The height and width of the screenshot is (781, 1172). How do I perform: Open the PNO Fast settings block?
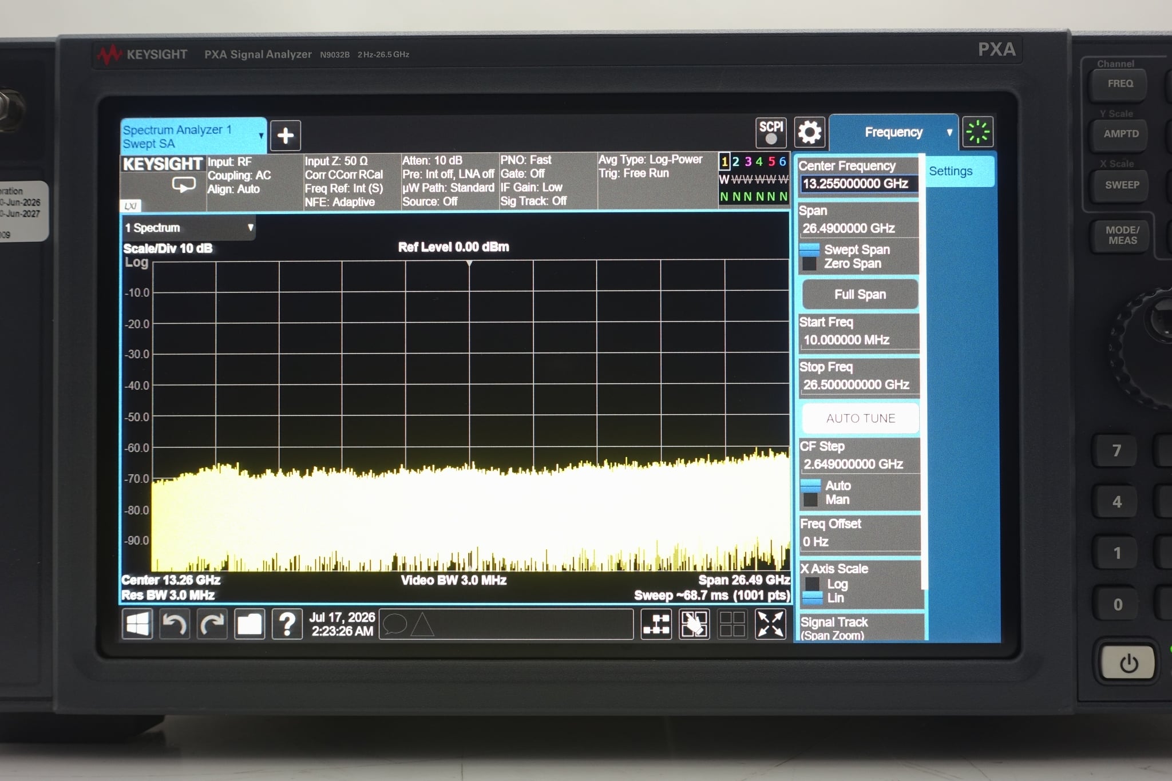(x=548, y=181)
